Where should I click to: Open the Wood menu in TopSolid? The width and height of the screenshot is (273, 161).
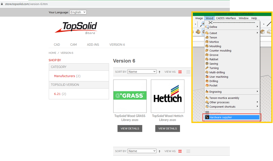point(209,18)
